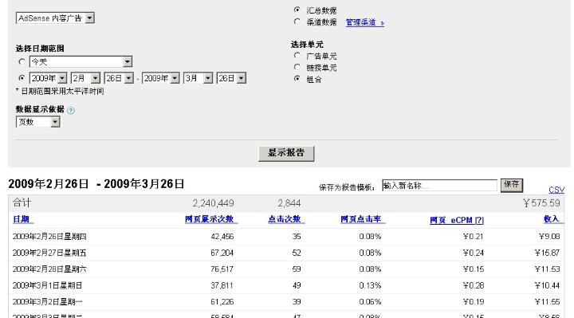The image size is (574, 318).
Task: Open the end month 3月 dropdown
Action: [x=198, y=78]
